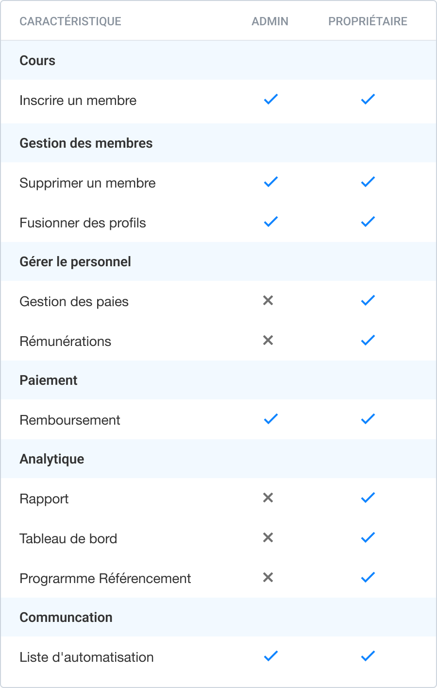The height and width of the screenshot is (688, 437).
Task: Select the Gérer le personnel section header
Action: 75,262
